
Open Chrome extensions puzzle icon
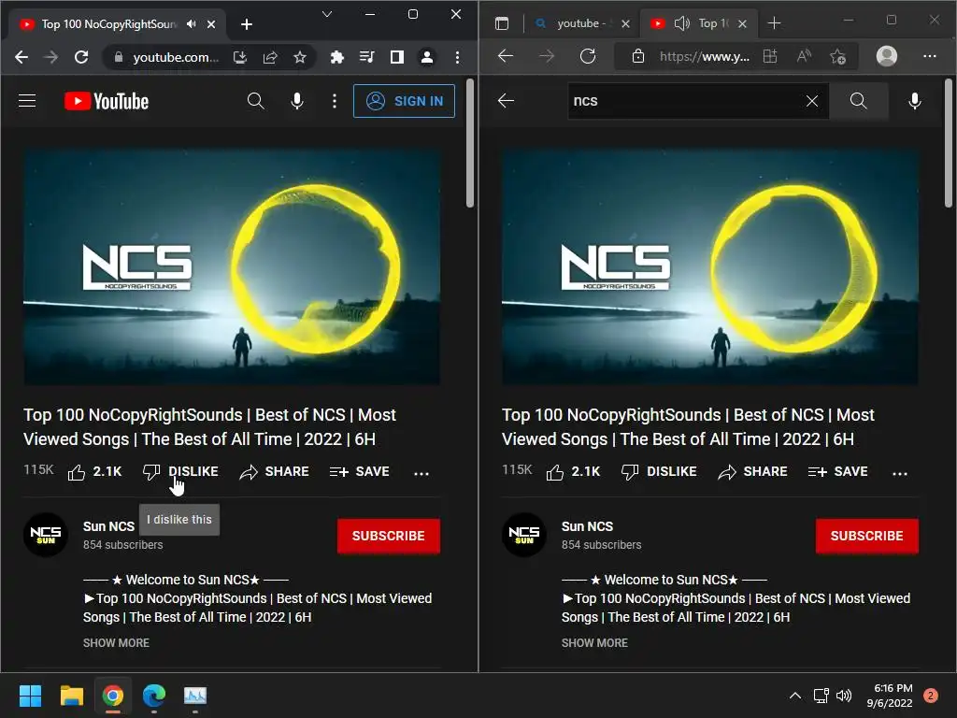pos(336,57)
